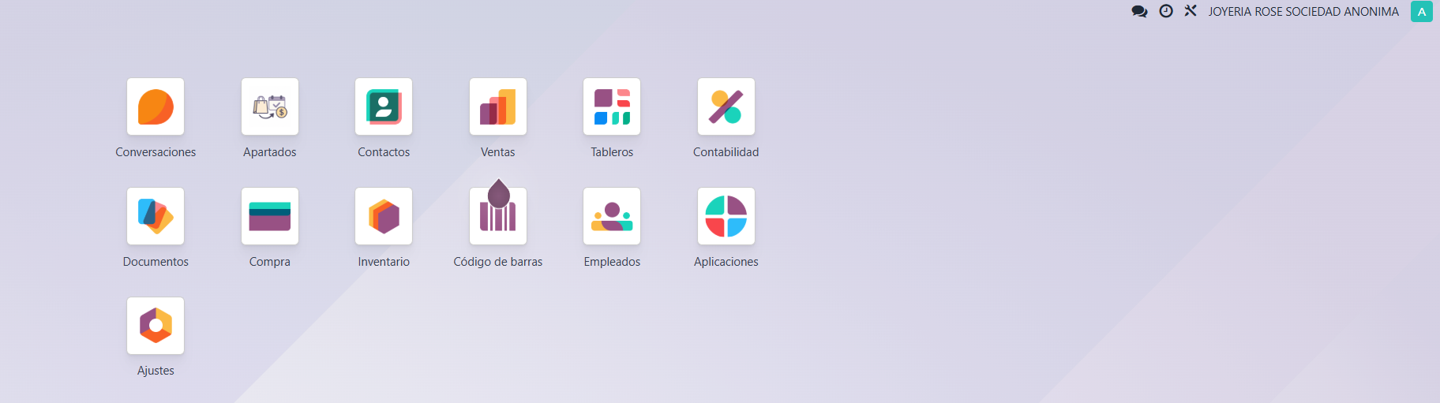The image size is (1440, 403).
Task: Open the developer tools wrench icon
Action: 1191,11
